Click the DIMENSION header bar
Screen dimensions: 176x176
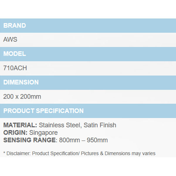88,82
